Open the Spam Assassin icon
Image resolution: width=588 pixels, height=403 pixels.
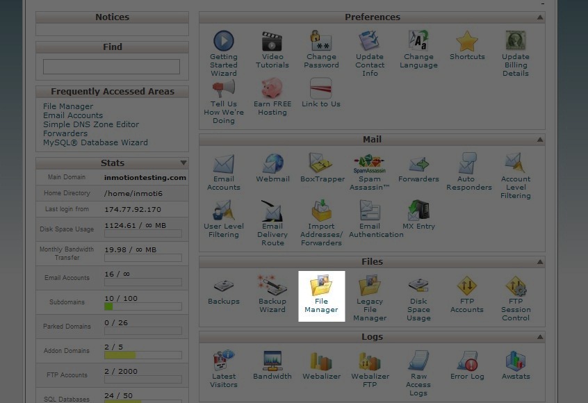click(x=370, y=163)
